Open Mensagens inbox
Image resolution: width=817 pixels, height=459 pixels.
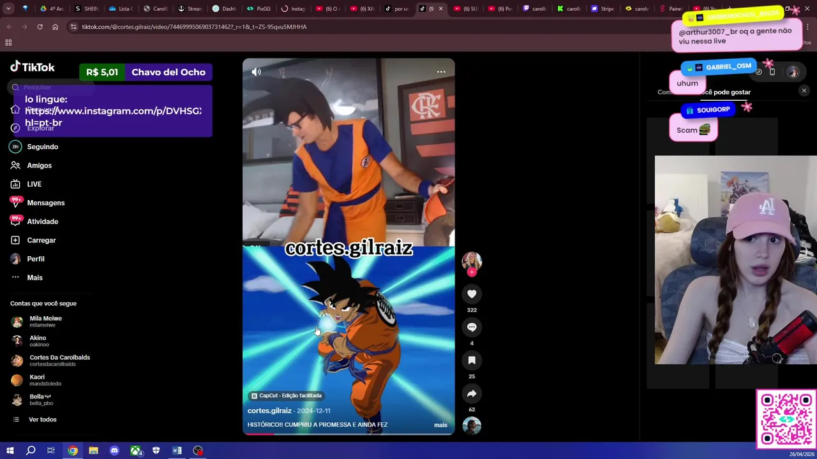point(45,203)
